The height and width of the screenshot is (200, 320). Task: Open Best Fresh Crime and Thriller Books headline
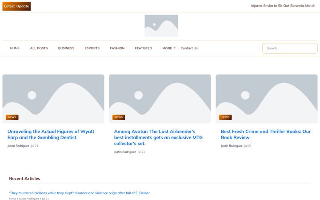[x=266, y=135]
